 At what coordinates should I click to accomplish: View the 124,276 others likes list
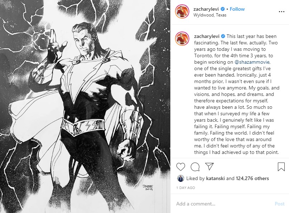click(252, 178)
